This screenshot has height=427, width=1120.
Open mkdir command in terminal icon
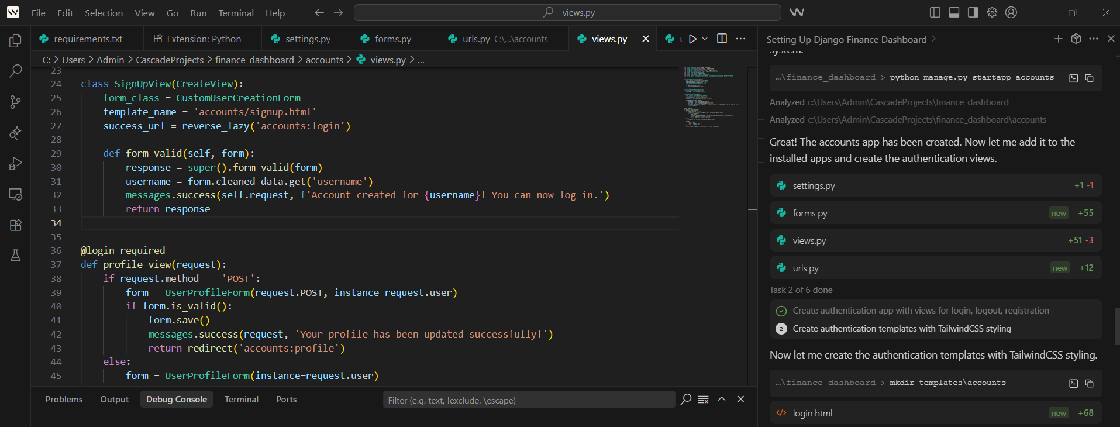(x=1074, y=384)
